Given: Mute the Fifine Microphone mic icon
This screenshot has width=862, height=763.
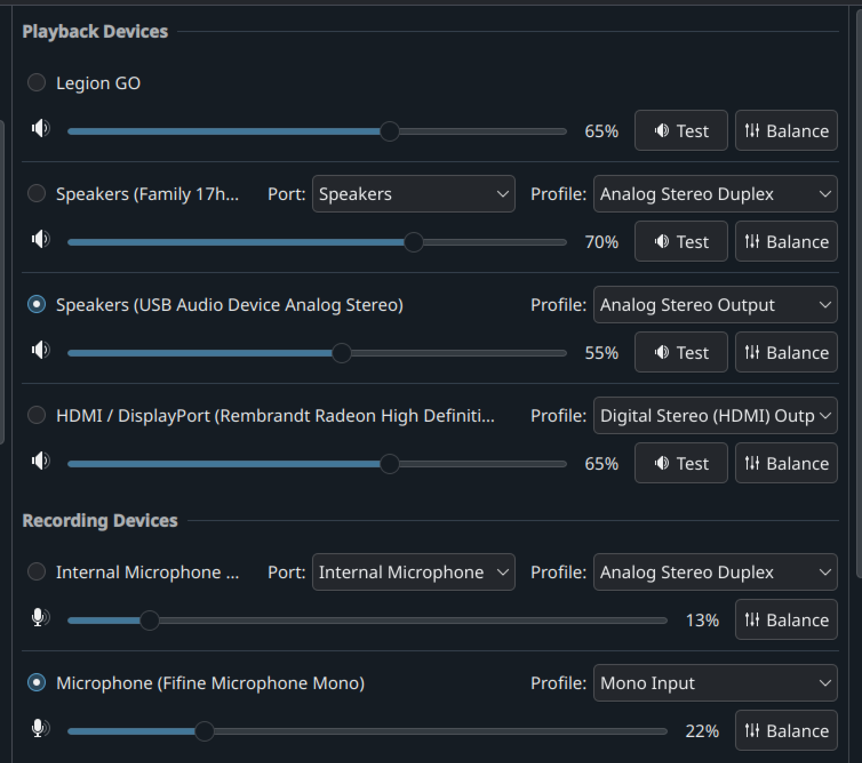Looking at the screenshot, I should (x=40, y=728).
